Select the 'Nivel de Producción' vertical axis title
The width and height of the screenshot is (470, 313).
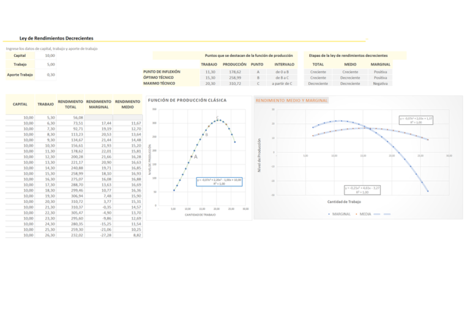coord(259,153)
